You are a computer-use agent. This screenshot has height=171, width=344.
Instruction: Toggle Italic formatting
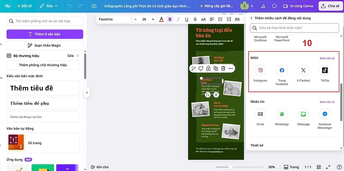click(178, 19)
